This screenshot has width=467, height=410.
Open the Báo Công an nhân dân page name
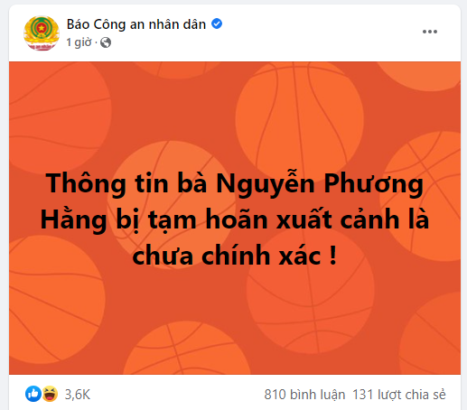pos(136,24)
